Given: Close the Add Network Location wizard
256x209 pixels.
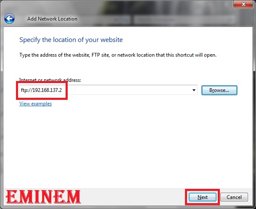Looking at the screenshot, I should click(x=243, y=4).
